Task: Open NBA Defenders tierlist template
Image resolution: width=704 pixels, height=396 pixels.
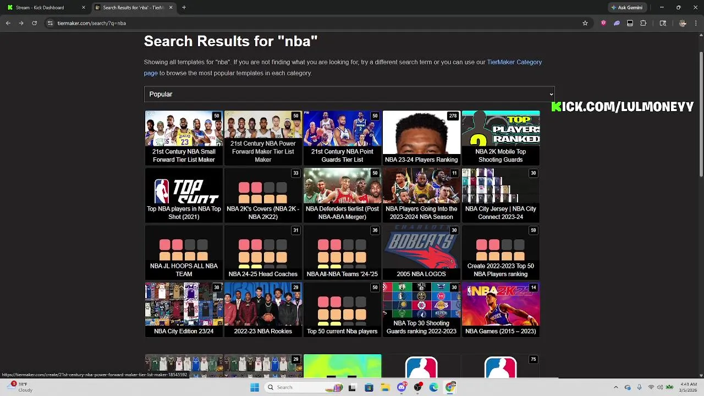Action: [x=342, y=195]
